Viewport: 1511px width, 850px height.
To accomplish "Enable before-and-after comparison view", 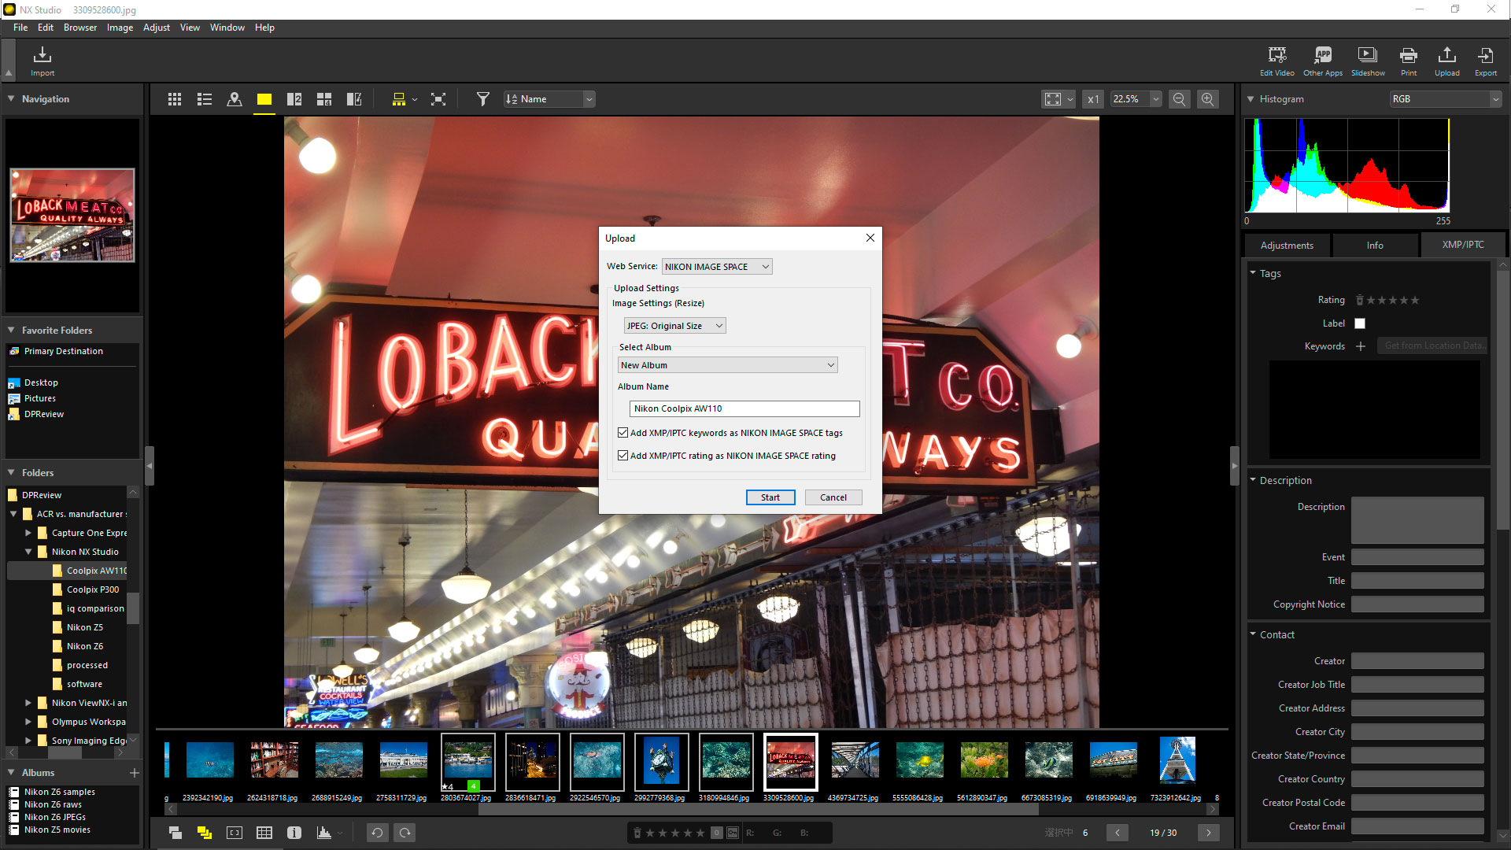I will tap(354, 99).
